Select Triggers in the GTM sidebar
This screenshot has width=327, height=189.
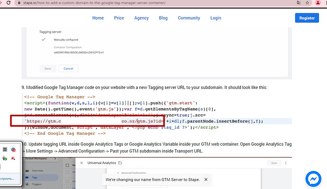[x=36, y=184]
